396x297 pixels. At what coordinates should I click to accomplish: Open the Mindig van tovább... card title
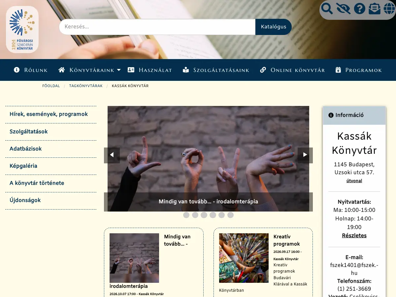pyautogui.click(x=177, y=240)
